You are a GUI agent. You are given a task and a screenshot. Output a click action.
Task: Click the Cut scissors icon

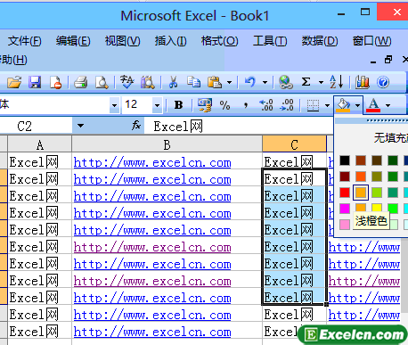tap(173, 82)
